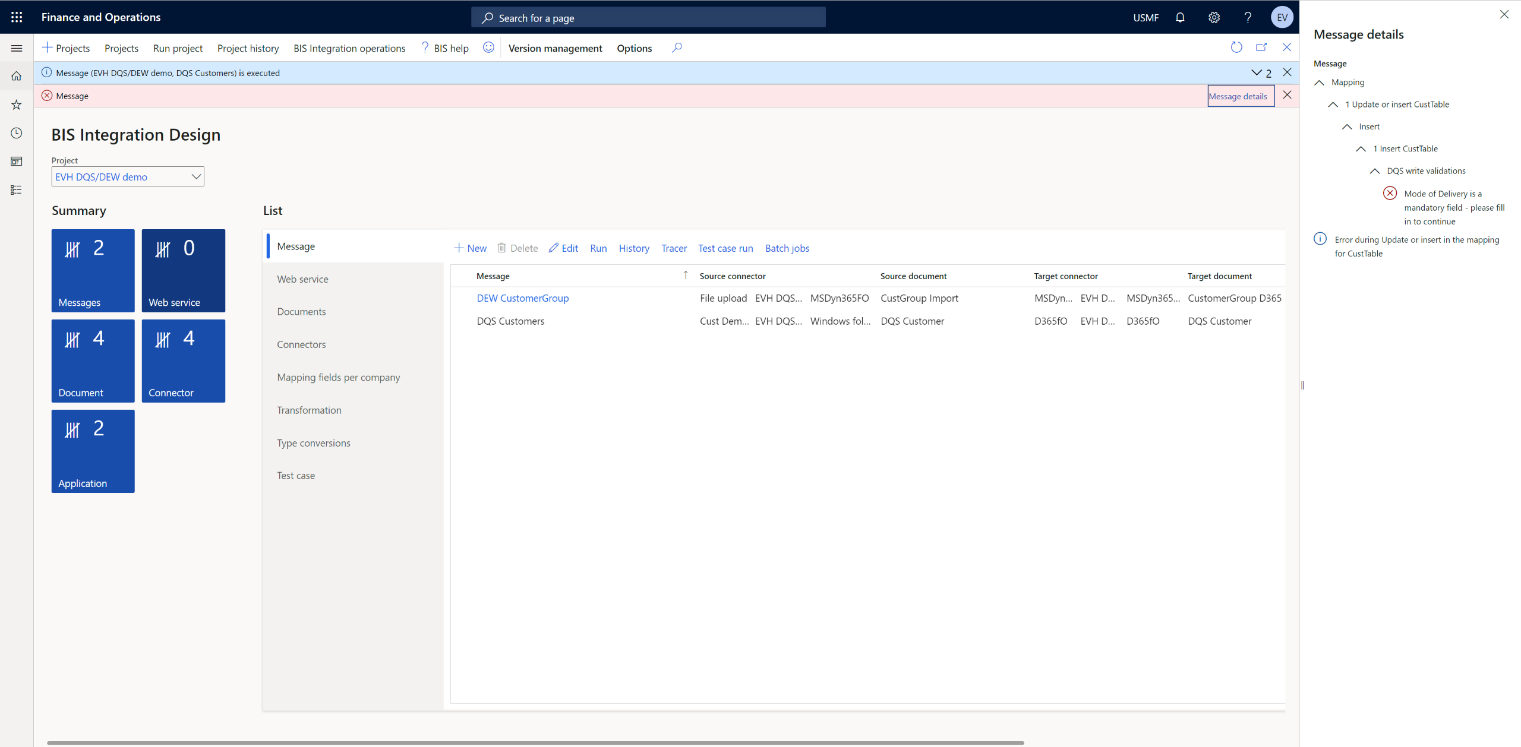The height and width of the screenshot is (747, 1521).
Task: Select the Message list tab
Action: tap(355, 246)
